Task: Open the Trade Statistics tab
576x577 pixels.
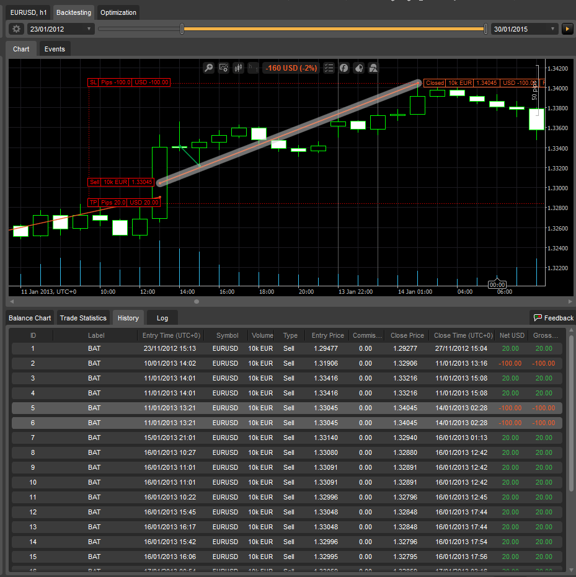Action: click(x=83, y=318)
